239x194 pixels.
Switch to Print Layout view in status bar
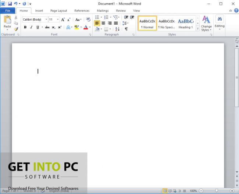pos(165,191)
